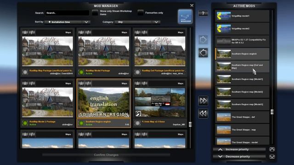Image resolution: width=294 pixels, height=165 pixels.
Task: Open the Steam Workshop icon button
Action: (185, 16)
